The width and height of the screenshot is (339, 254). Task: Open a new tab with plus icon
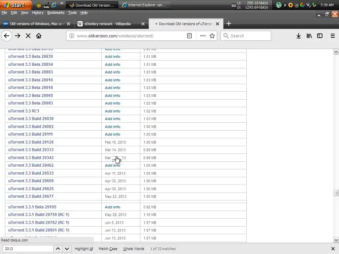click(229, 23)
